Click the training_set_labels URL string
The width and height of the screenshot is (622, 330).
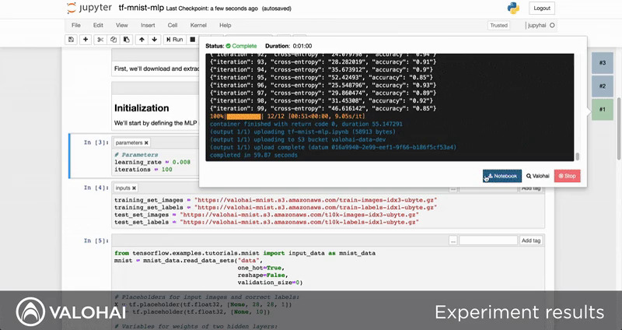coord(316,207)
